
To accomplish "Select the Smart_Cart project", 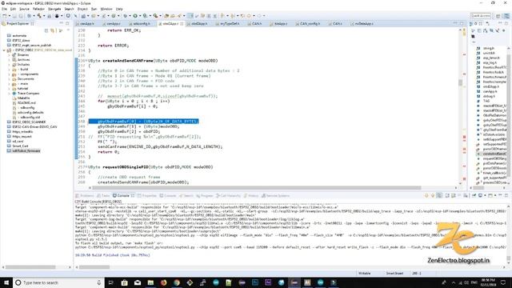I will 20,146.
